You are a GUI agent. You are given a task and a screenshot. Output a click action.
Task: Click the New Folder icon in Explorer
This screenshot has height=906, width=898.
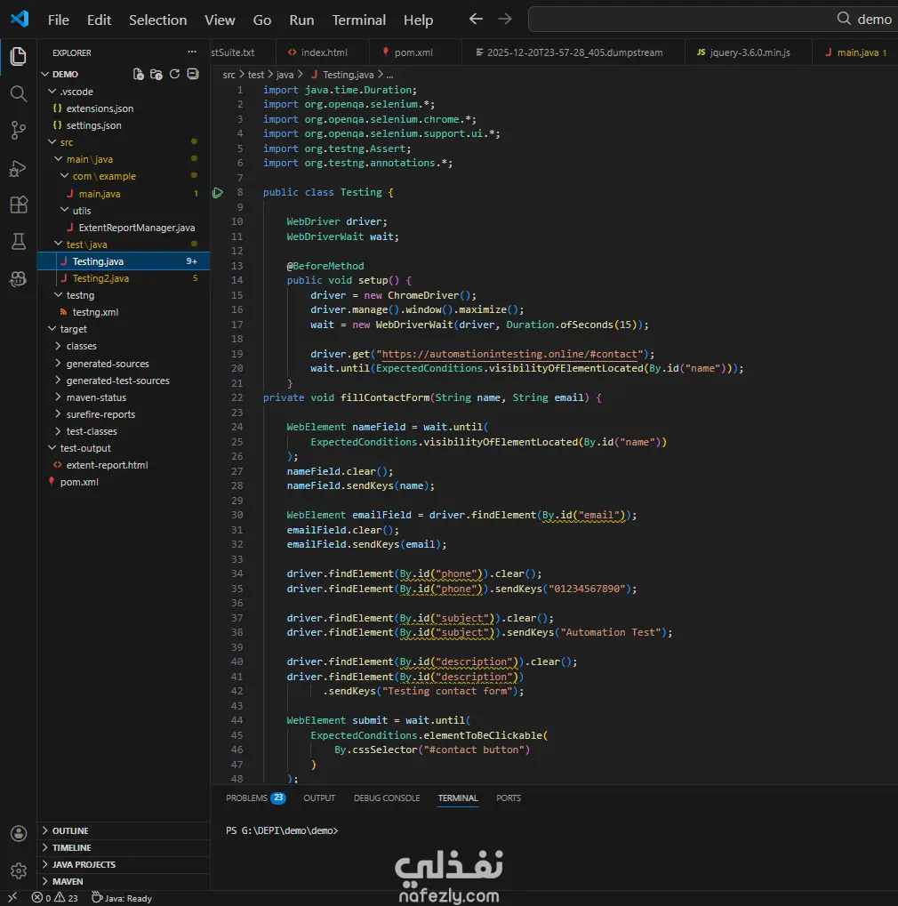click(156, 74)
